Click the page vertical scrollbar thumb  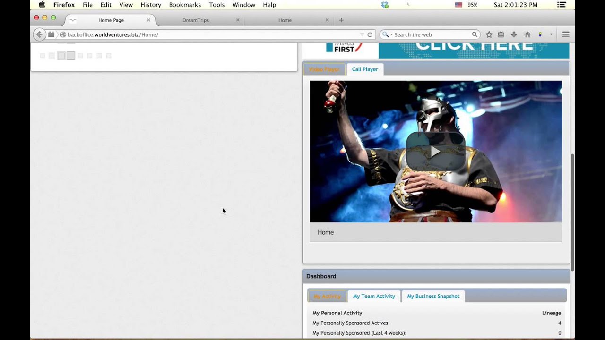coord(572,212)
